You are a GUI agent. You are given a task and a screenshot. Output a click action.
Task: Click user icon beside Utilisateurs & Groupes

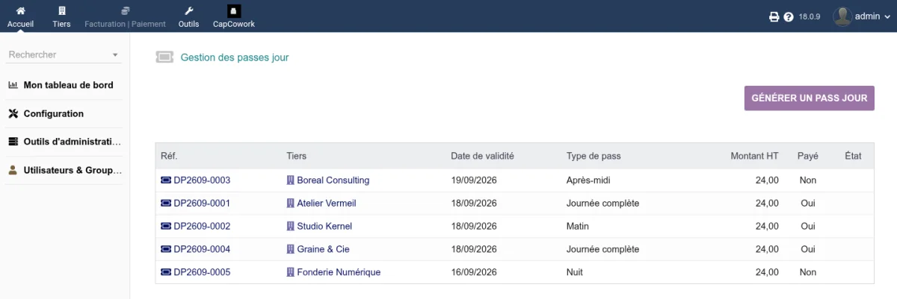tap(13, 170)
